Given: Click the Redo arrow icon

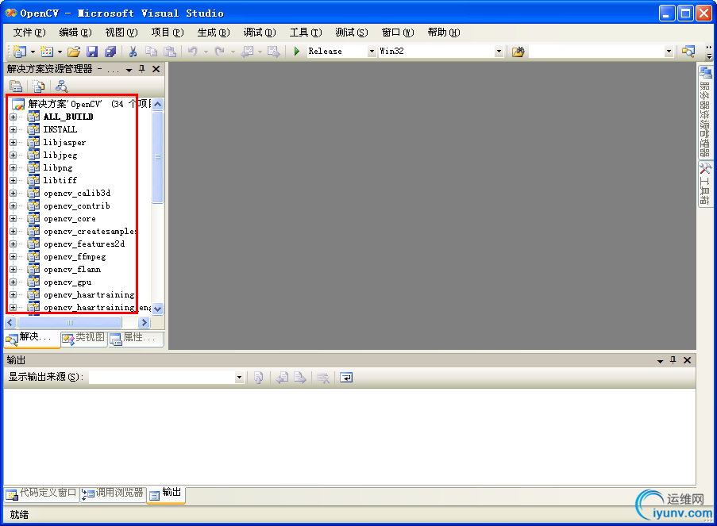Looking at the screenshot, I should 220,52.
